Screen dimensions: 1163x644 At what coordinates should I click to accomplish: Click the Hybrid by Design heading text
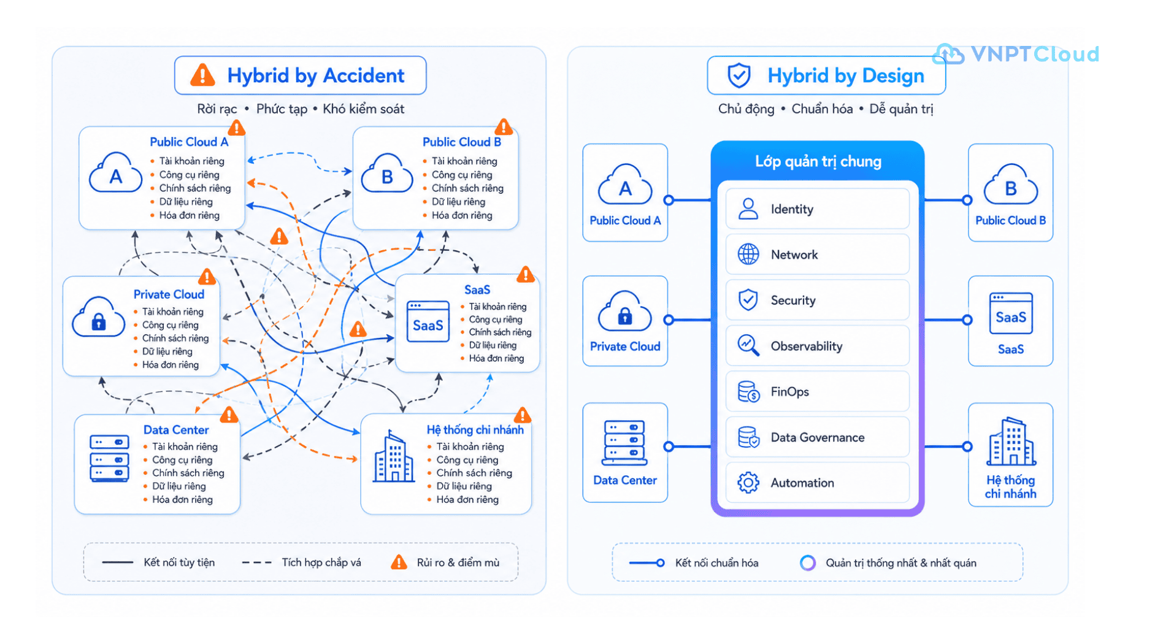tap(846, 75)
